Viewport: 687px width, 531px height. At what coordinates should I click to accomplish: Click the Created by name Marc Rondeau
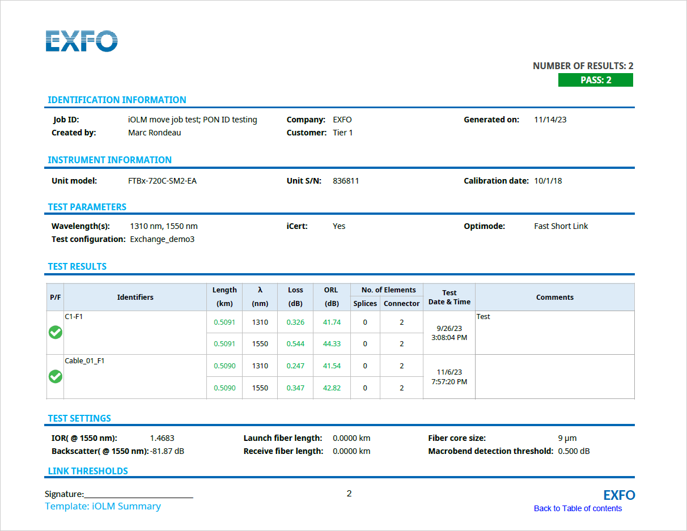(x=155, y=133)
